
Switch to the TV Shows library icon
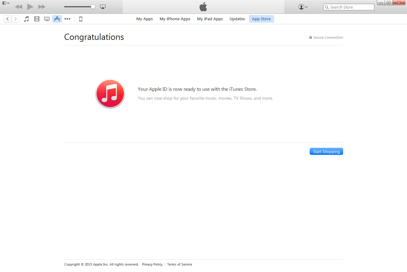click(x=47, y=19)
